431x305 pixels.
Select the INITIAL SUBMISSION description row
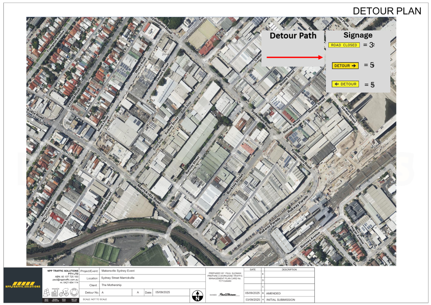(281, 300)
